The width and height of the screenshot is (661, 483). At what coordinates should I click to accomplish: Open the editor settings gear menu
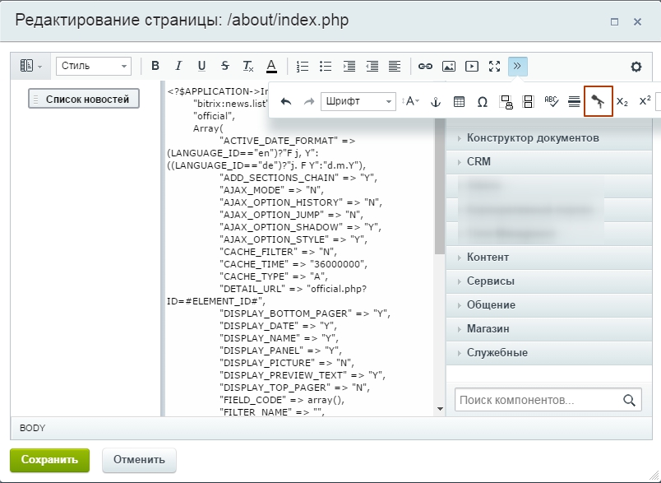636,67
